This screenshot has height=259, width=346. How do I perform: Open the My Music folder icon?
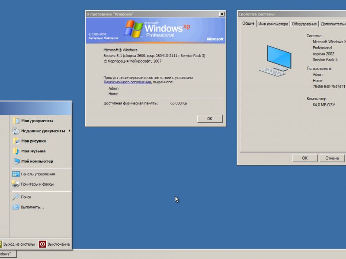tap(16, 151)
